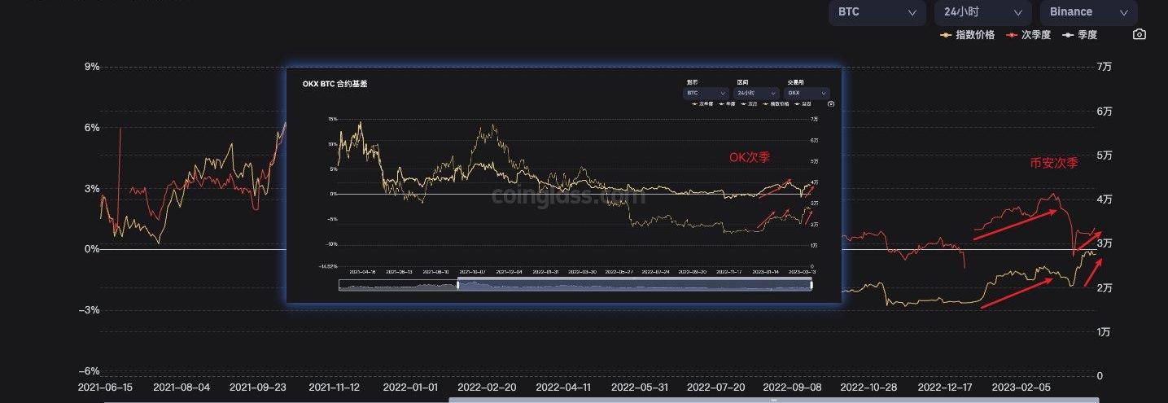Click the 2022-09-08 date label

(792, 388)
